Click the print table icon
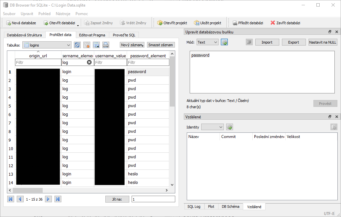 click(106, 45)
